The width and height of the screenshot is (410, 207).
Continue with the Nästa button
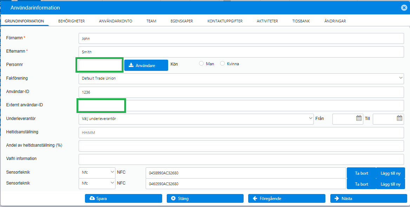tap(369, 198)
